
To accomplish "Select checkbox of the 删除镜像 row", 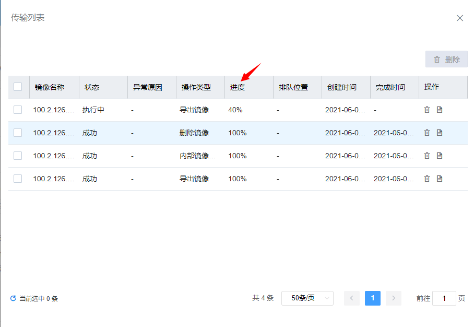I will (18, 133).
